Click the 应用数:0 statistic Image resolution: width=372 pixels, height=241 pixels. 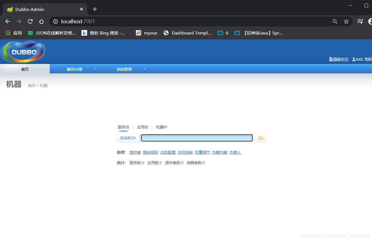coord(155,163)
